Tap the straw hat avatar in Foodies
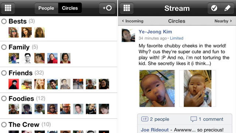This screenshot has width=236, height=133. point(39,109)
